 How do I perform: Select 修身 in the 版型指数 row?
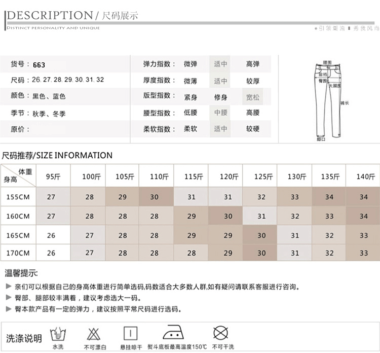pos(220,97)
